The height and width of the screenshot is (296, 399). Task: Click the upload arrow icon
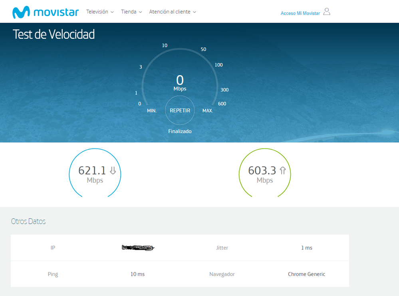(x=283, y=171)
